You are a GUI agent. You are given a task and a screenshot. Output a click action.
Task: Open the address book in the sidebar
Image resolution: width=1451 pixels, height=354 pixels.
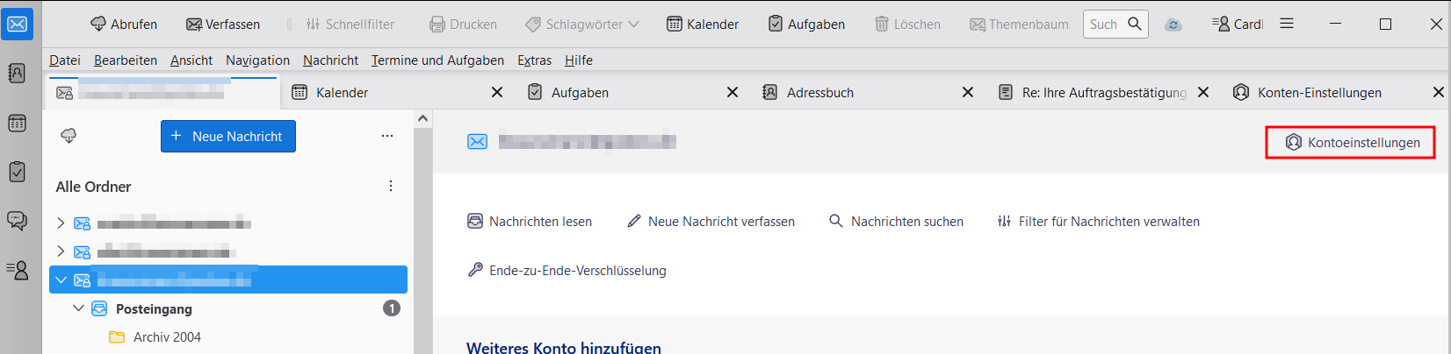[x=18, y=74]
